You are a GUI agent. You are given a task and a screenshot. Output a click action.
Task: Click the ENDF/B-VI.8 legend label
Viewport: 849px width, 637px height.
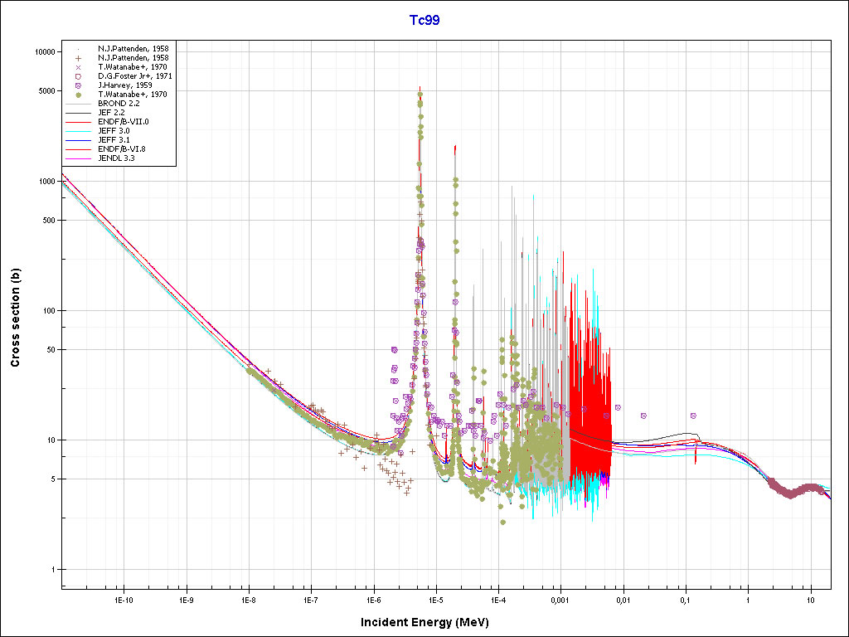[x=124, y=148]
